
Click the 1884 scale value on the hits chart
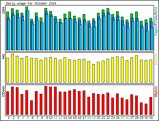(x=3, y=10)
